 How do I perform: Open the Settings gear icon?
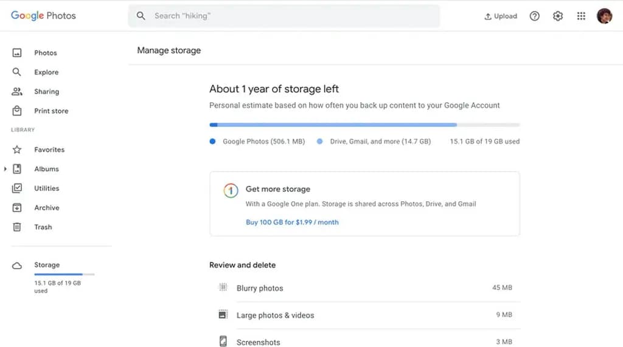558,16
